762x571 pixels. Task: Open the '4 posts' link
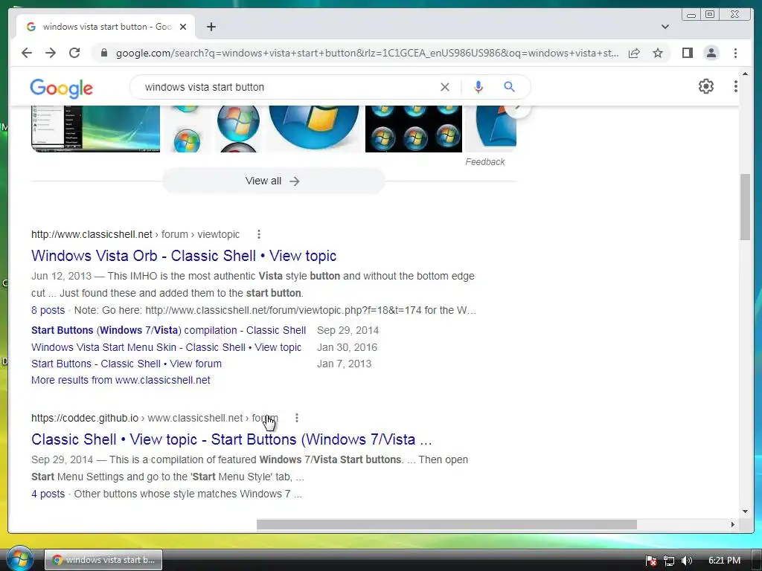tap(48, 494)
